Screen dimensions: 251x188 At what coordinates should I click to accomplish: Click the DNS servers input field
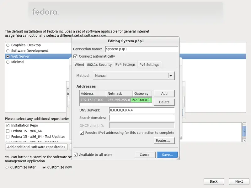142,110
